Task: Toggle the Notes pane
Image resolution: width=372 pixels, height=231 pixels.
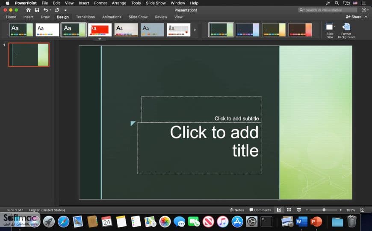Action: click(x=237, y=210)
